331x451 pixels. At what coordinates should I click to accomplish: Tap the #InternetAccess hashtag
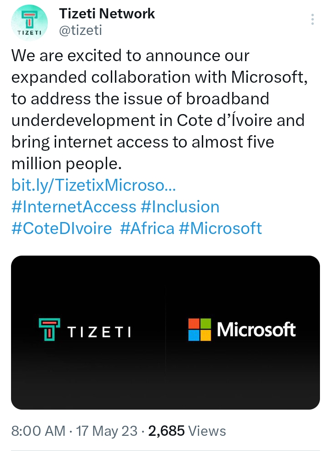[x=74, y=207]
